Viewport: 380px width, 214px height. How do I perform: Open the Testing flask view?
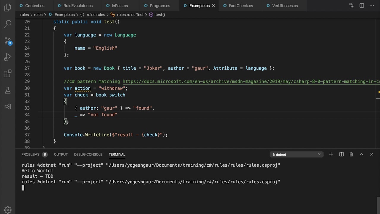(x=8, y=90)
